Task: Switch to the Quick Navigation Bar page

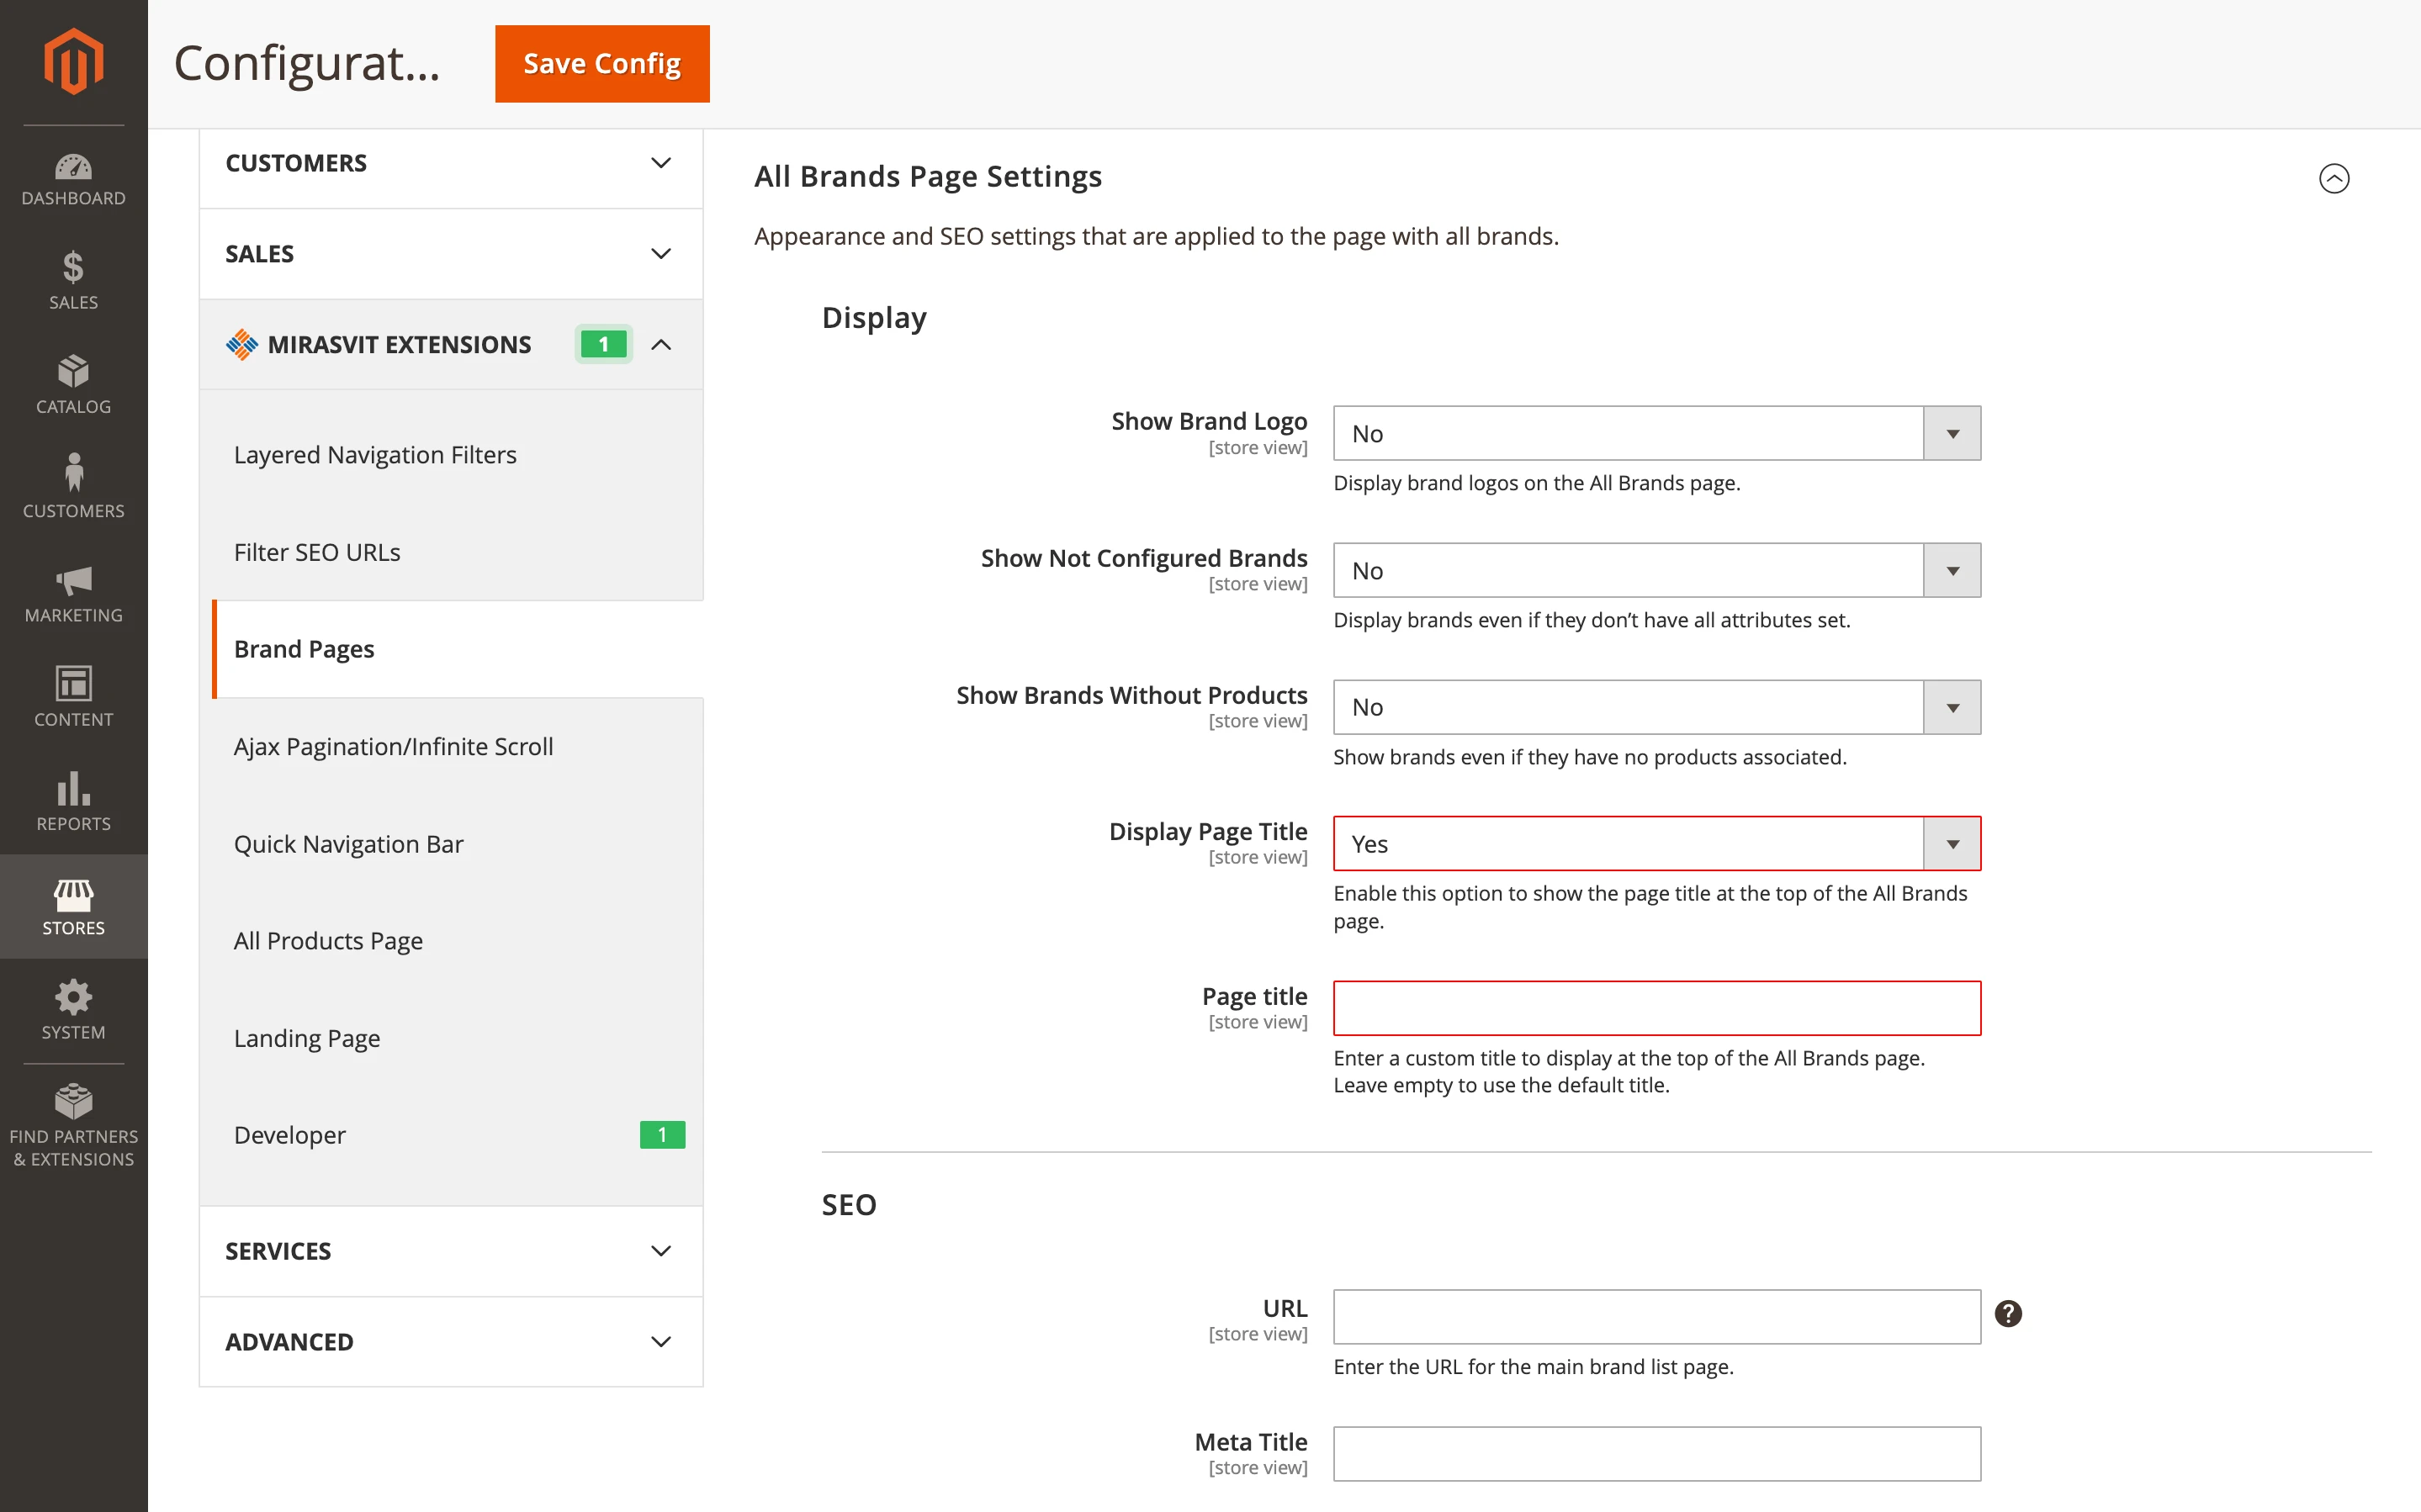Action: click(348, 843)
